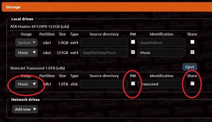Click StoreJet Transcend 1.0TB (sdb) drive title

click(37, 68)
